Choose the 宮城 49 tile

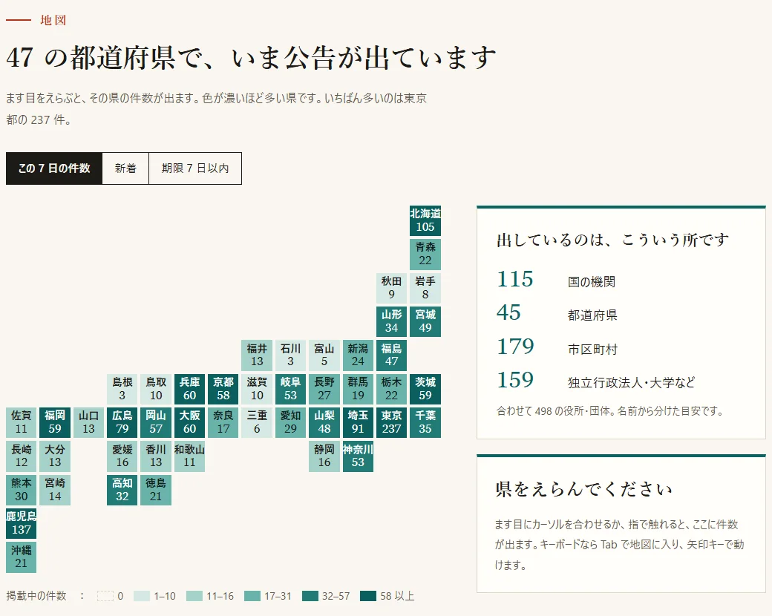425,321
